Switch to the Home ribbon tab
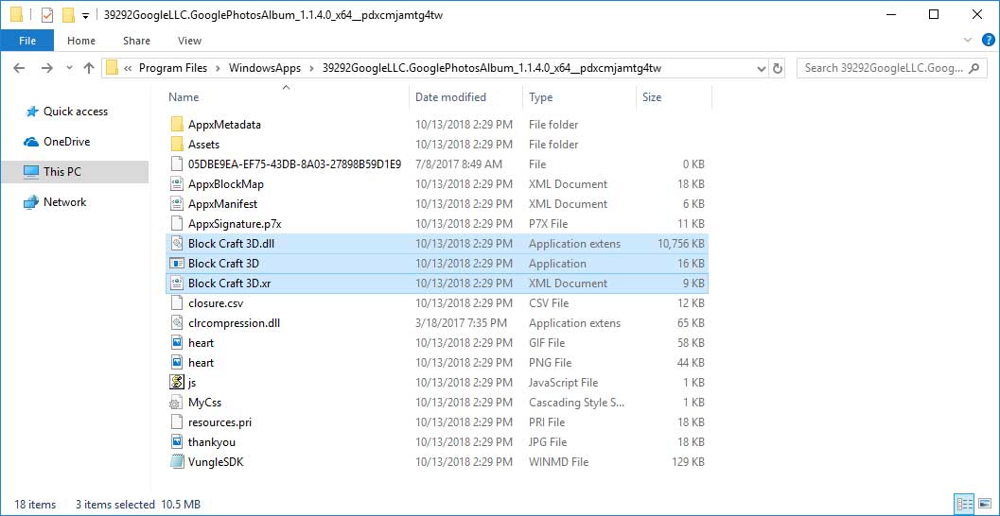 pos(81,41)
